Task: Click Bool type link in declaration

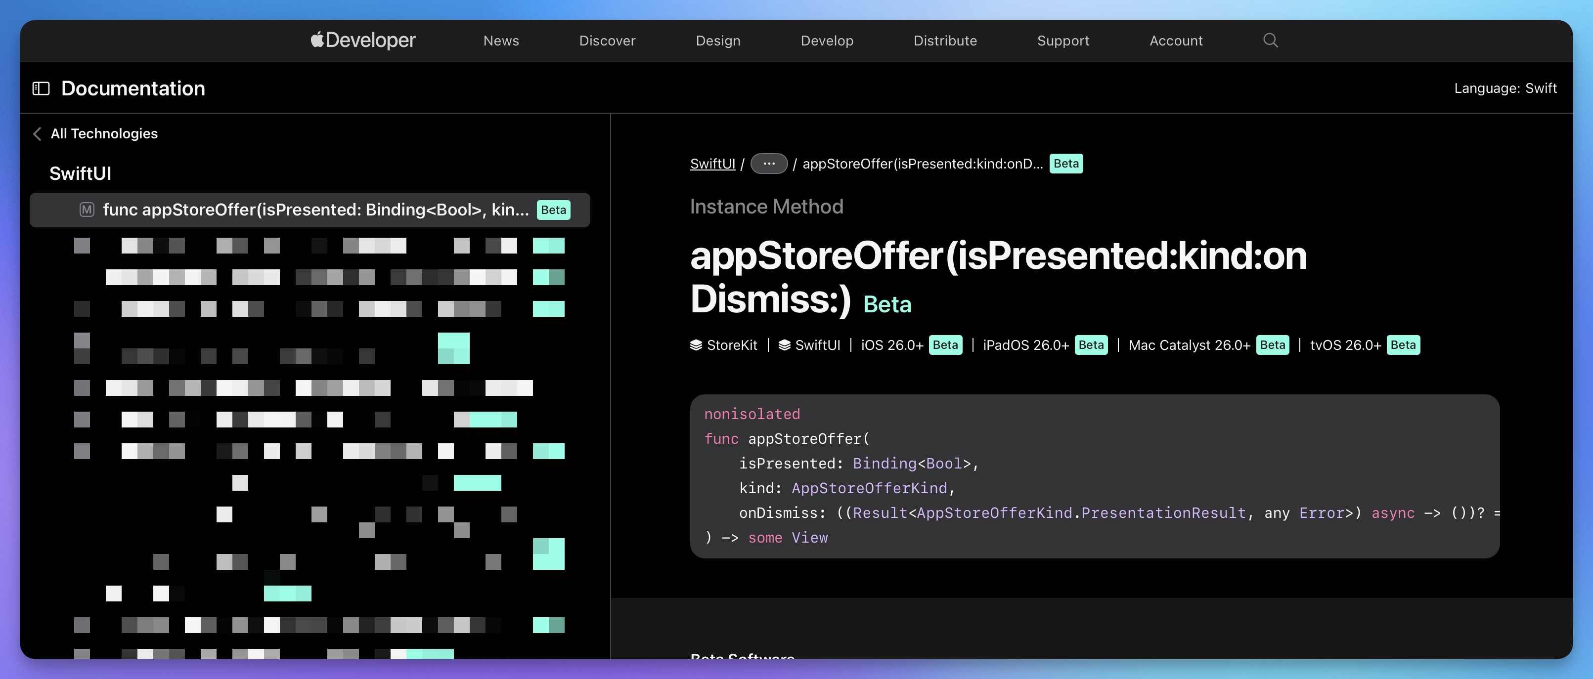Action: coord(944,464)
